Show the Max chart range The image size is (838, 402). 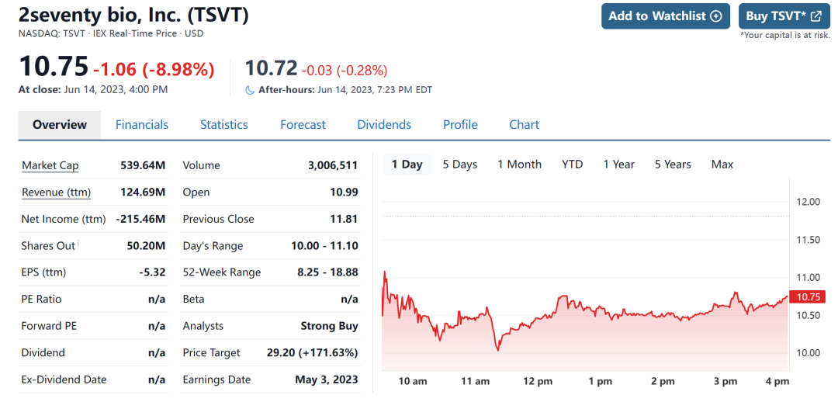point(722,165)
